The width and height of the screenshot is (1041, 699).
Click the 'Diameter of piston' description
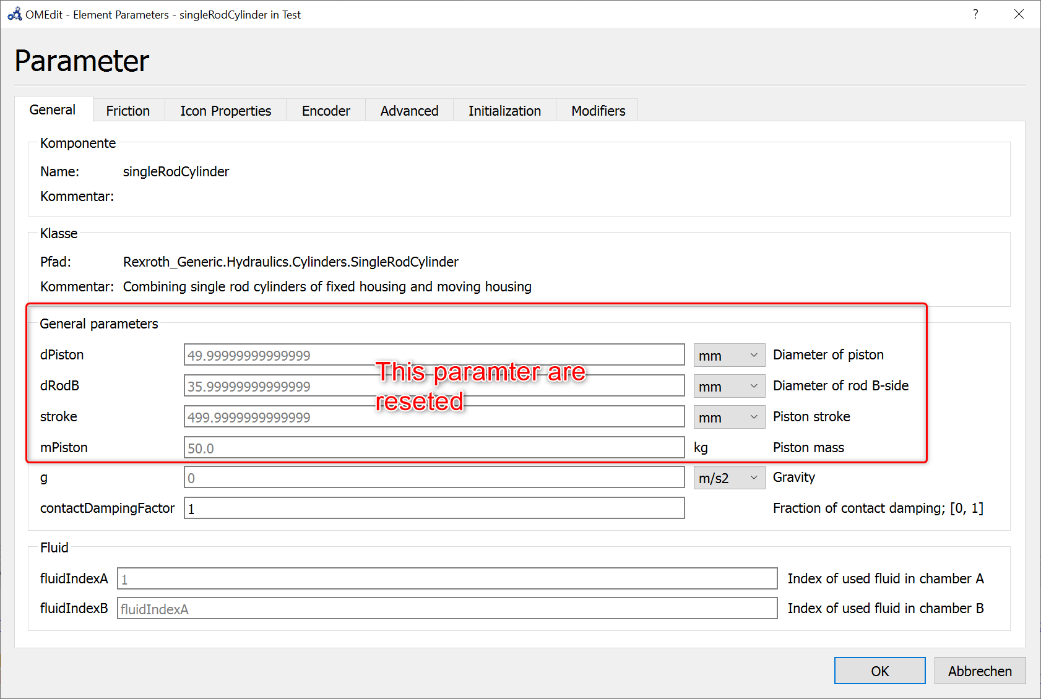pyautogui.click(x=828, y=354)
